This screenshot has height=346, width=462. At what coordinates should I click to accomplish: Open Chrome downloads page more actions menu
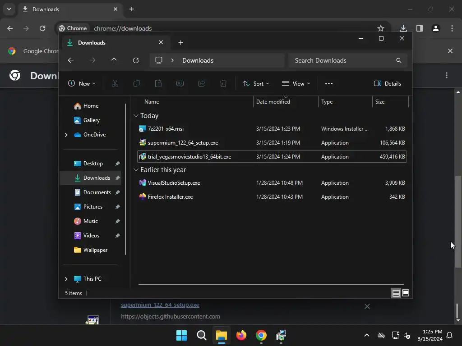(x=447, y=75)
